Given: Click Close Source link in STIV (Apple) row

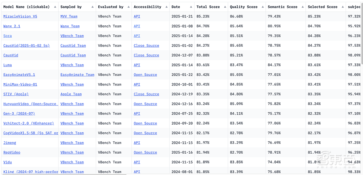Looking at the screenshot, I should click(146, 94).
